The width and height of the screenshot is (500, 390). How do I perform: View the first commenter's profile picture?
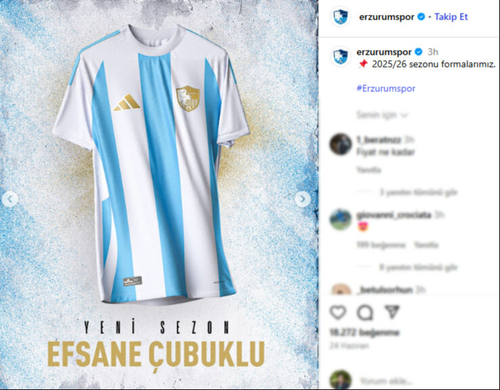pyautogui.click(x=340, y=145)
